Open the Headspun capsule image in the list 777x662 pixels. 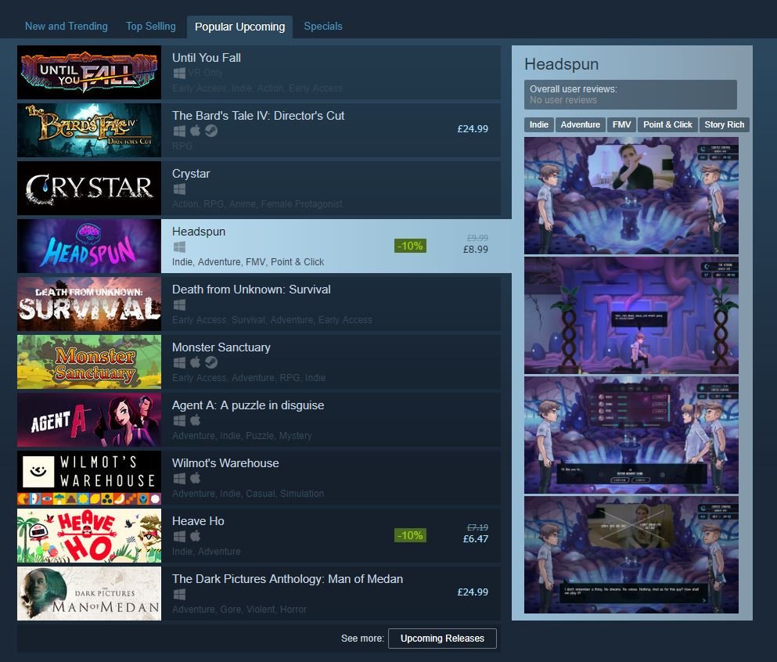[x=89, y=246]
